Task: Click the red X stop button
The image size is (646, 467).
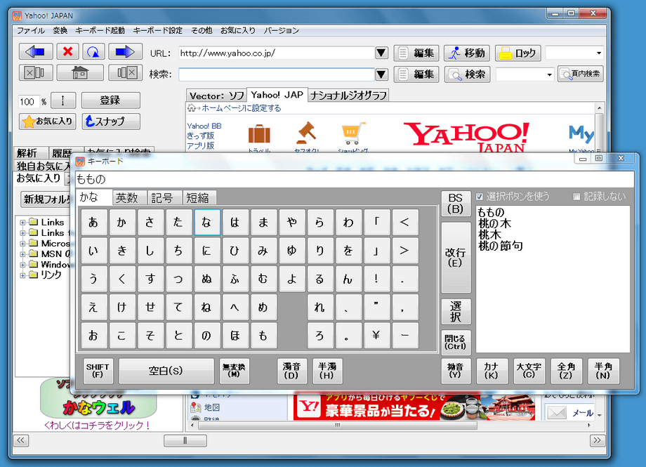Action: click(x=67, y=52)
